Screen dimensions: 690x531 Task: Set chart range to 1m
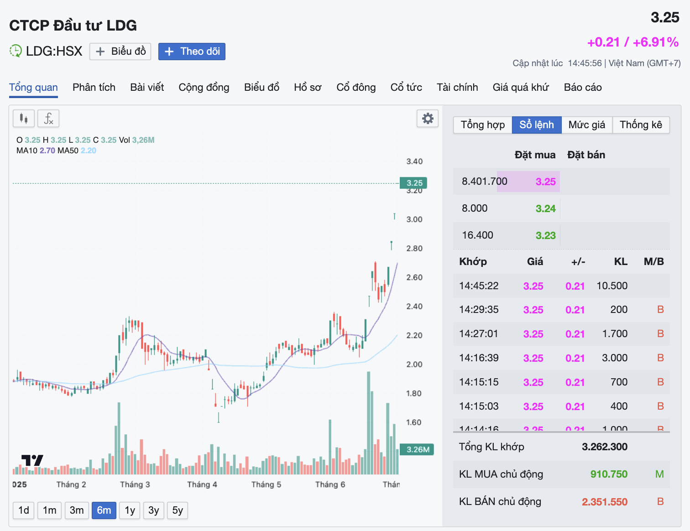pyautogui.click(x=50, y=510)
